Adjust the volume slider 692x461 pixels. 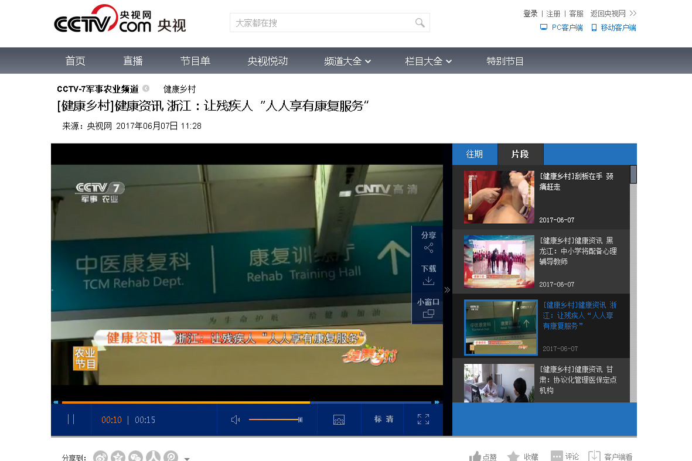(275, 419)
